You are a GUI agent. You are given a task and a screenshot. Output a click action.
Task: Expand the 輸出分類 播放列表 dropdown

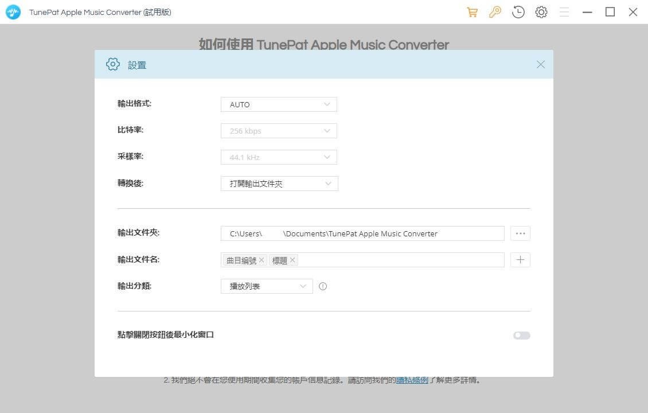click(x=267, y=286)
